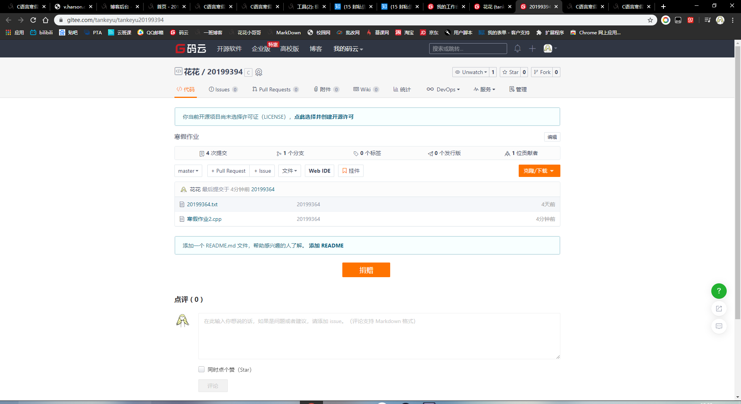
Task: Reload the page
Action: [x=33, y=20]
